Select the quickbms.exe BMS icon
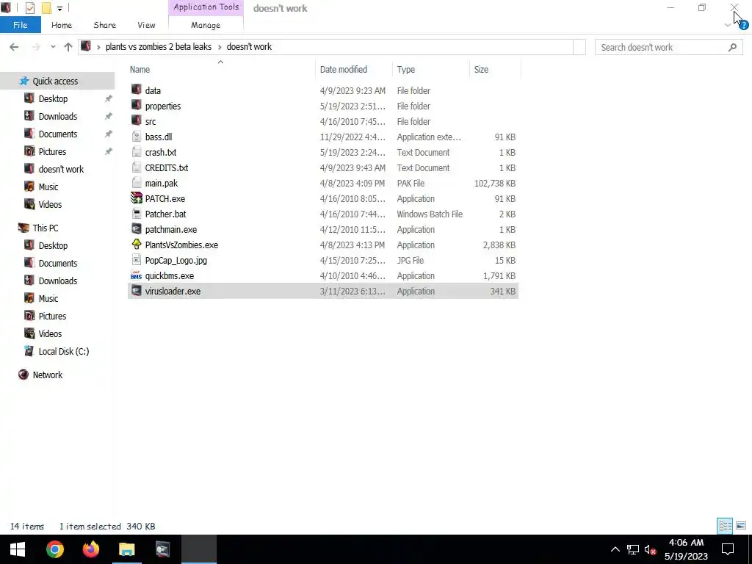This screenshot has width=752, height=564. point(136,275)
